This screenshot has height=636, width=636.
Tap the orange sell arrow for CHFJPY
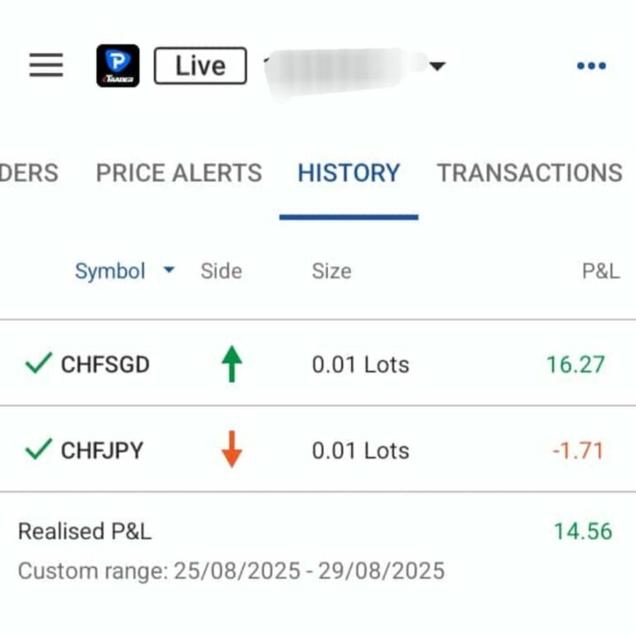coord(232,450)
